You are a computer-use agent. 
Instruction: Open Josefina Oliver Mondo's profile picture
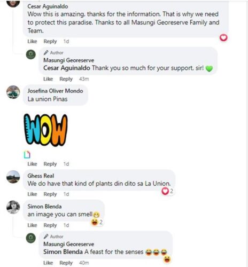[13, 92]
